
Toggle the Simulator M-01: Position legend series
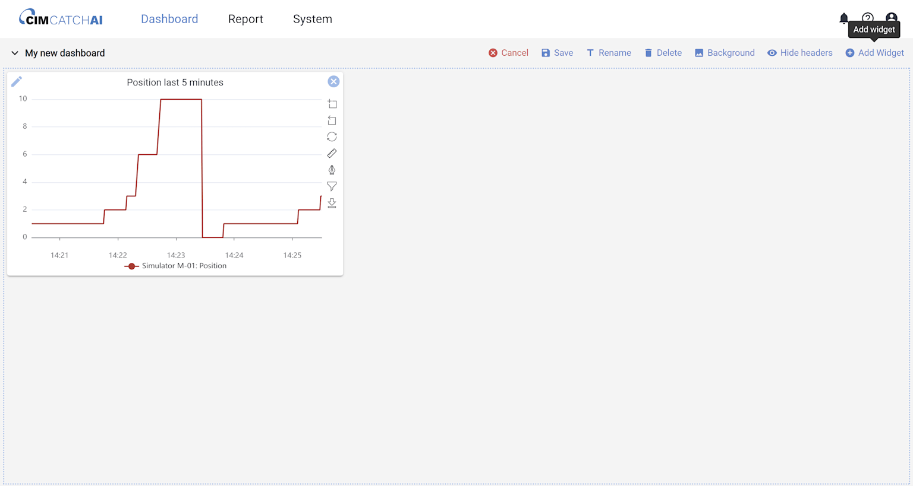175,266
